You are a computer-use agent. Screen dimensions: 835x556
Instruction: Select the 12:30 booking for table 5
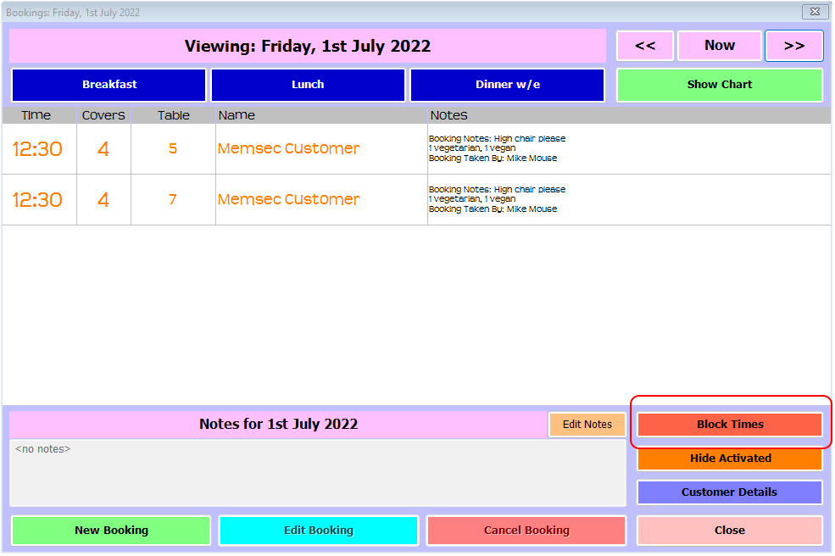(x=288, y=149)
